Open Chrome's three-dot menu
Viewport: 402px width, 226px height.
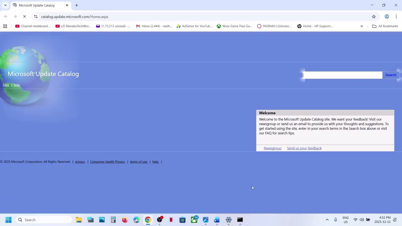pyautogui.click(x=396, y=17)
